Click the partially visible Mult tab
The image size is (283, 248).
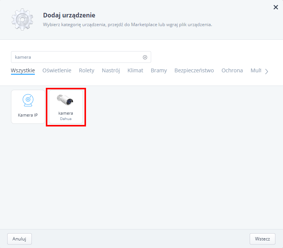tap(256, 70)
